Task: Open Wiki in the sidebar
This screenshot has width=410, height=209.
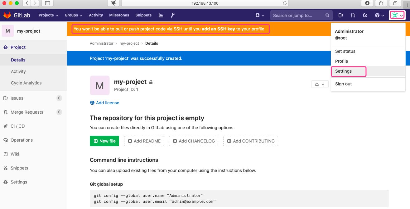Action: [x=33, y=154]
